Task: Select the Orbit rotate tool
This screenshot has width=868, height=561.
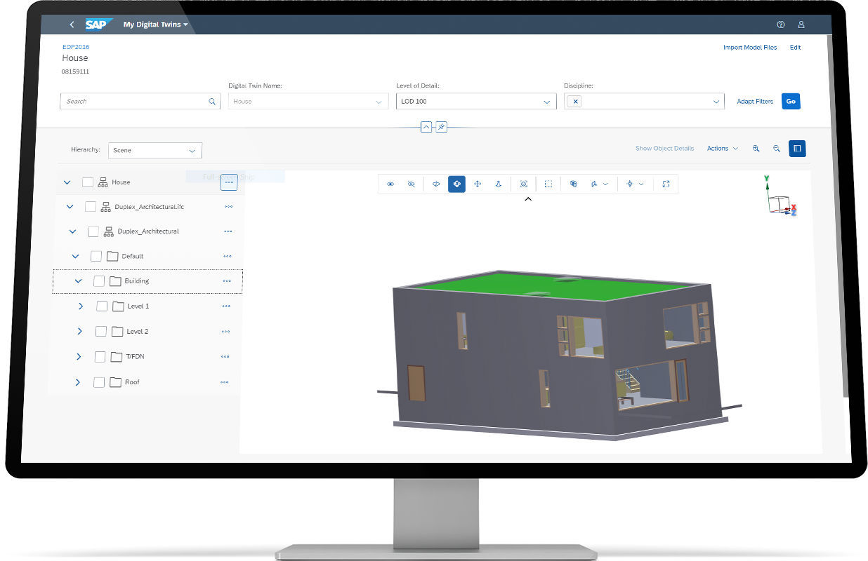Action: tap(456, 184)
